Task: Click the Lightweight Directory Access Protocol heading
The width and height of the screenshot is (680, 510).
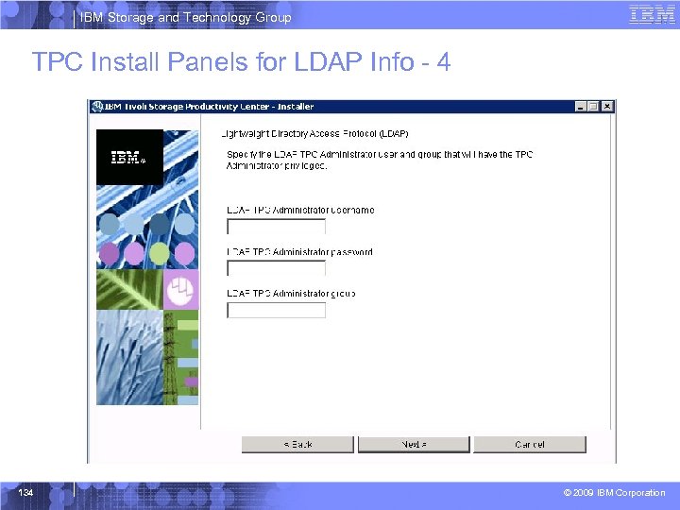Action: [x=314, y=133]
